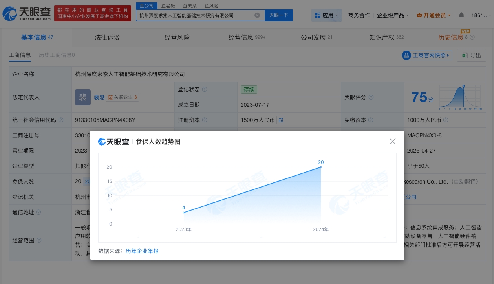The width and height of the screenshot is (494, 284).
Task: Click help icon next to 登记状态
Action: point(205,89)
